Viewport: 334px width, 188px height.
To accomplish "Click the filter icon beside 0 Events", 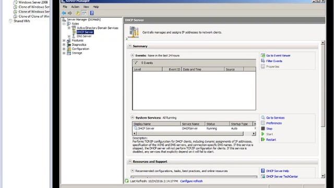I will tap(136, 63).
